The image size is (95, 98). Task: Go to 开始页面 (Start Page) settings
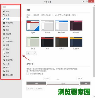(11, 23)
